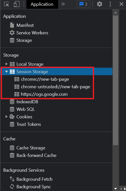Click the Web SQL database icon

pyautogui.click(x=12, y=109)
